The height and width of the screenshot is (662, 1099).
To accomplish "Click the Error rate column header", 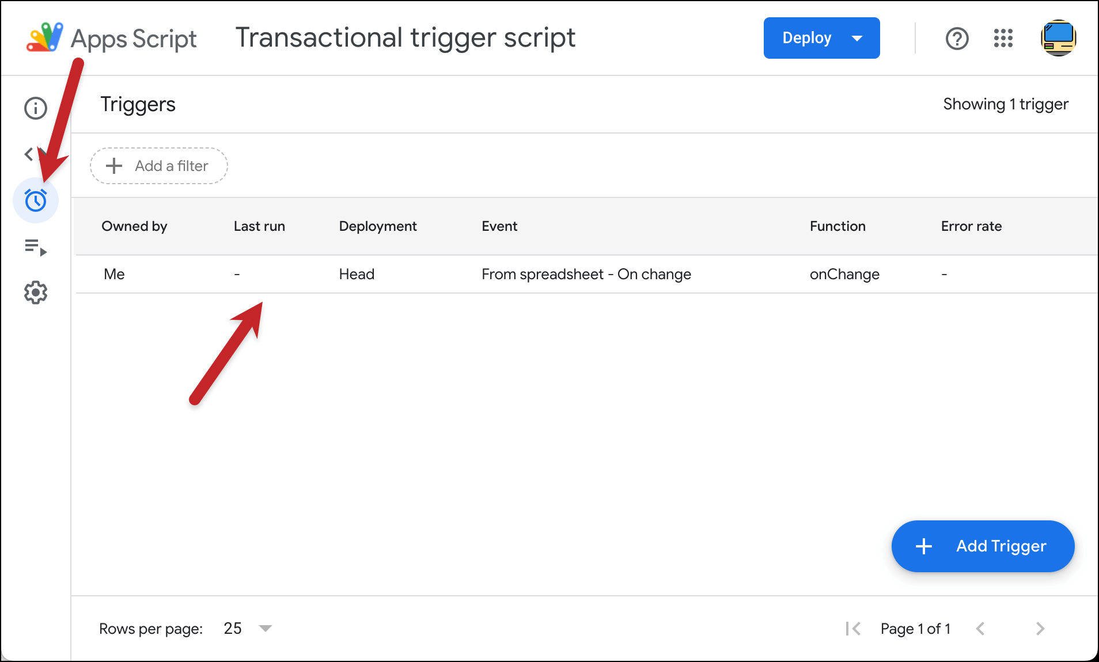I will click(971, 226).
